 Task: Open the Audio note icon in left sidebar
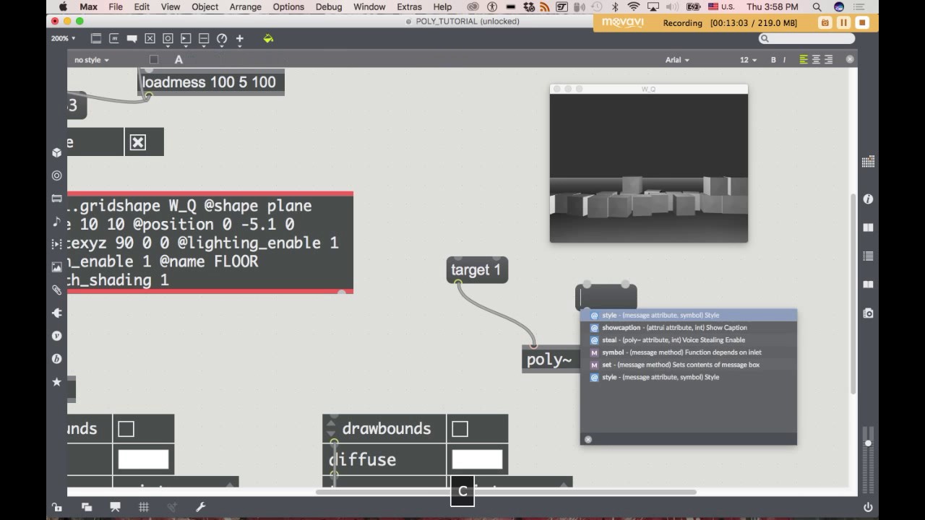point(57,221)
